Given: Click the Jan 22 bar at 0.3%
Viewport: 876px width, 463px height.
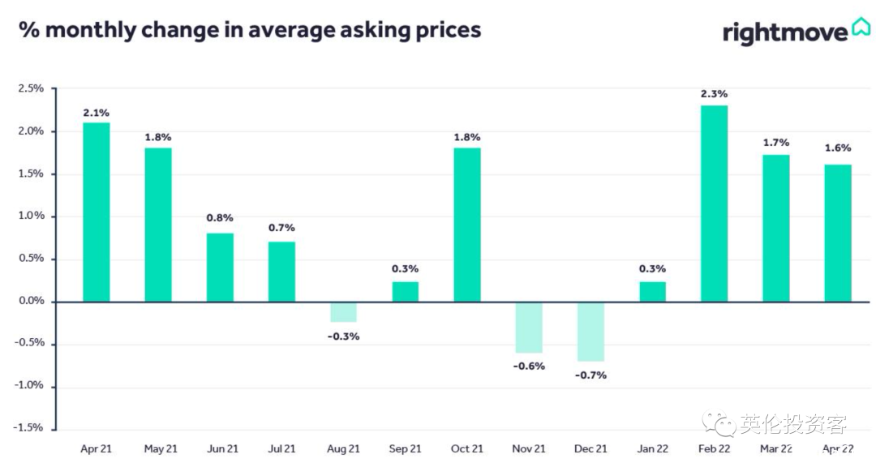Looking at the screenshot, I should click(652, 292).
